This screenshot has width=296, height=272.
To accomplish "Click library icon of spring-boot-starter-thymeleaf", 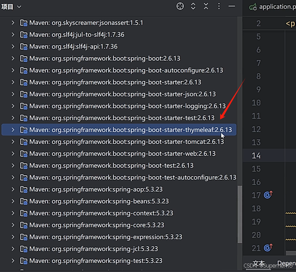I will coord(24,130).
